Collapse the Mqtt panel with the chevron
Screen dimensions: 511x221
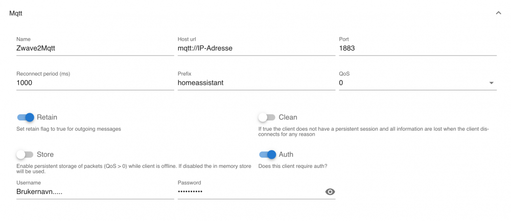click(499, 13)
